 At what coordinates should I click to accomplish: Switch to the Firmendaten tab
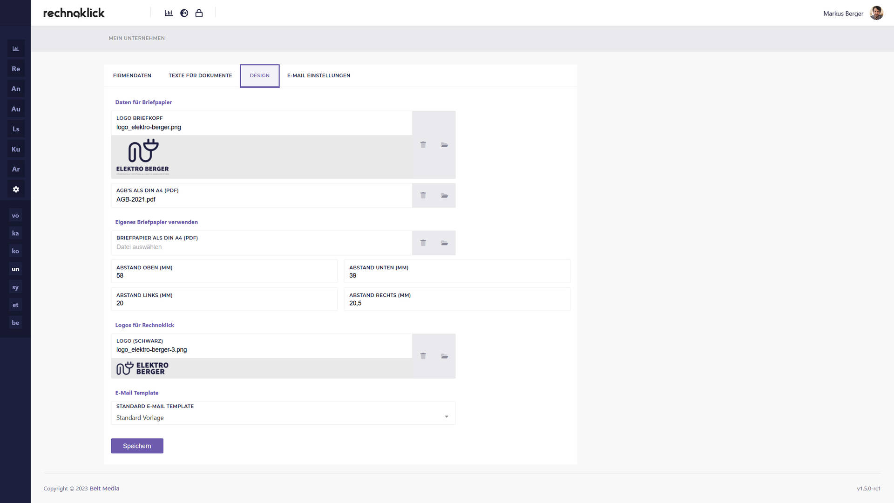coord(132,75)
